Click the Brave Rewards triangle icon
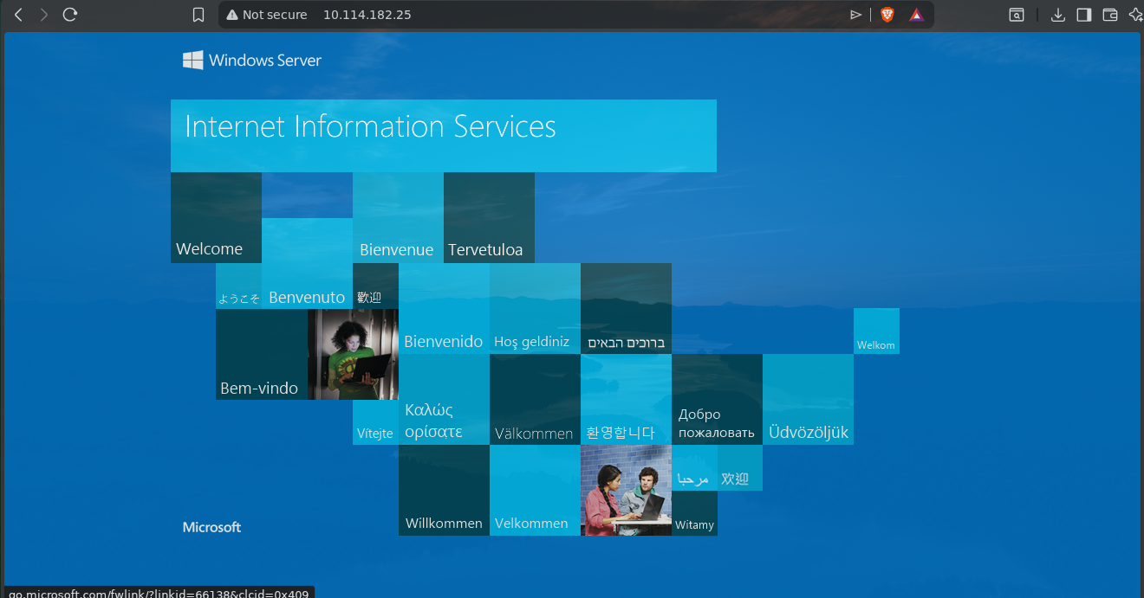The width and height of the screenshot is (1144, 598). [916, 15]
